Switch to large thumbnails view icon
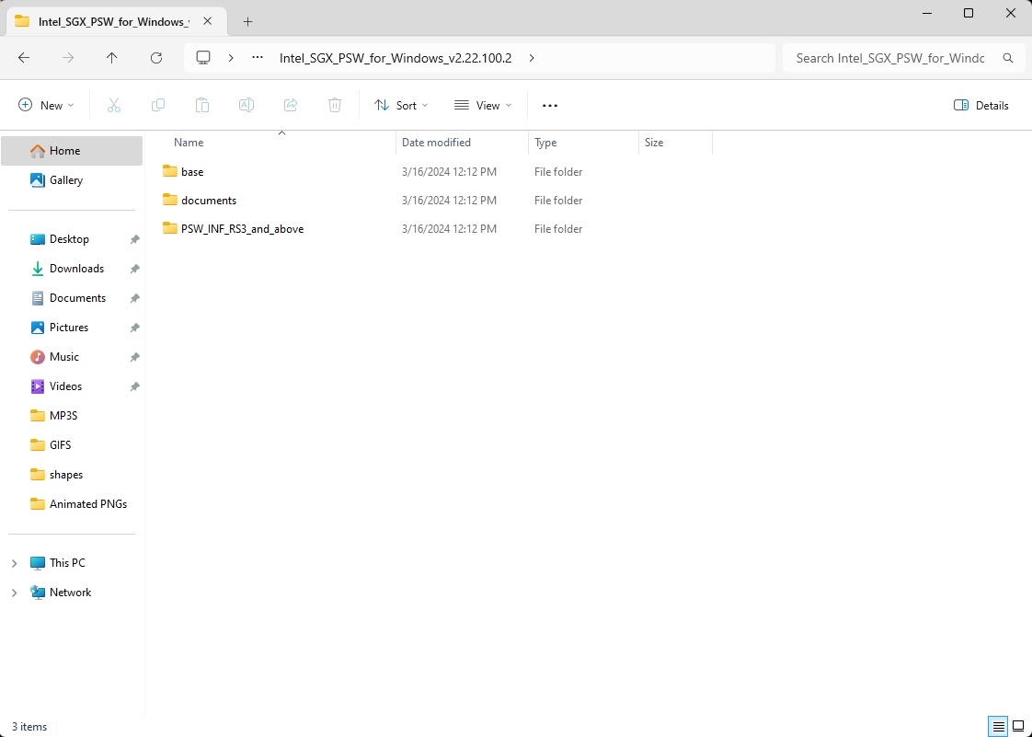 [1017, 727]
